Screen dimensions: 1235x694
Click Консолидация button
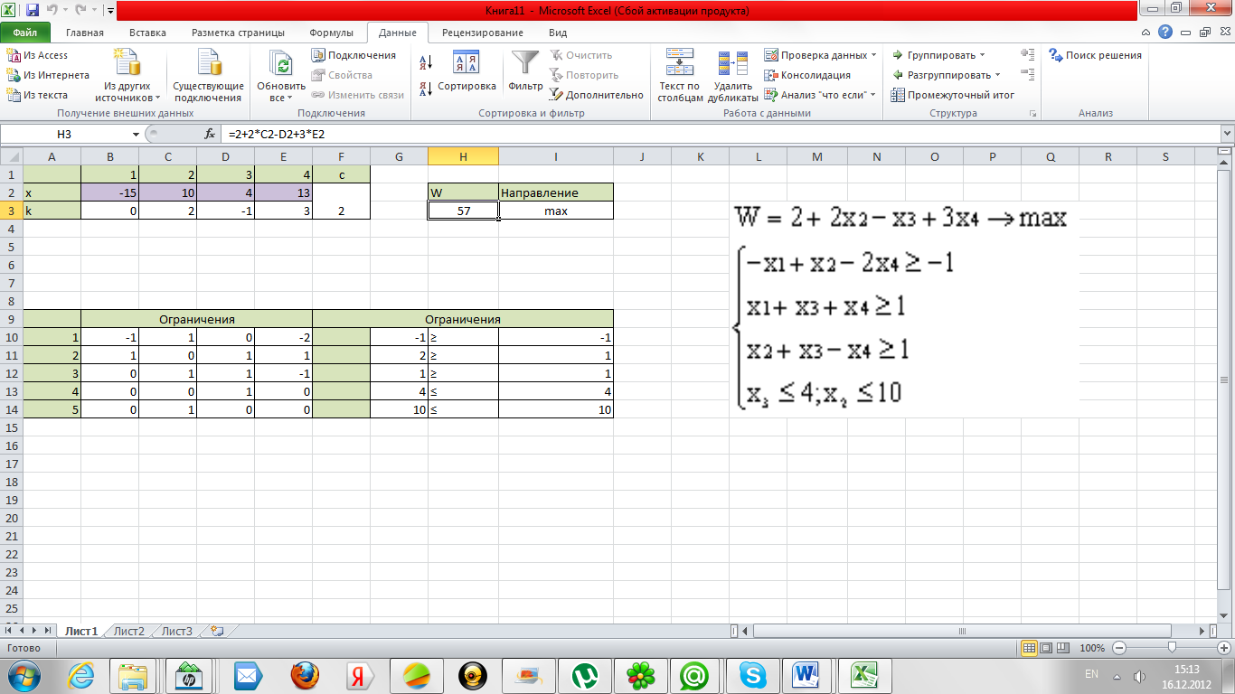tap(807, 75)
